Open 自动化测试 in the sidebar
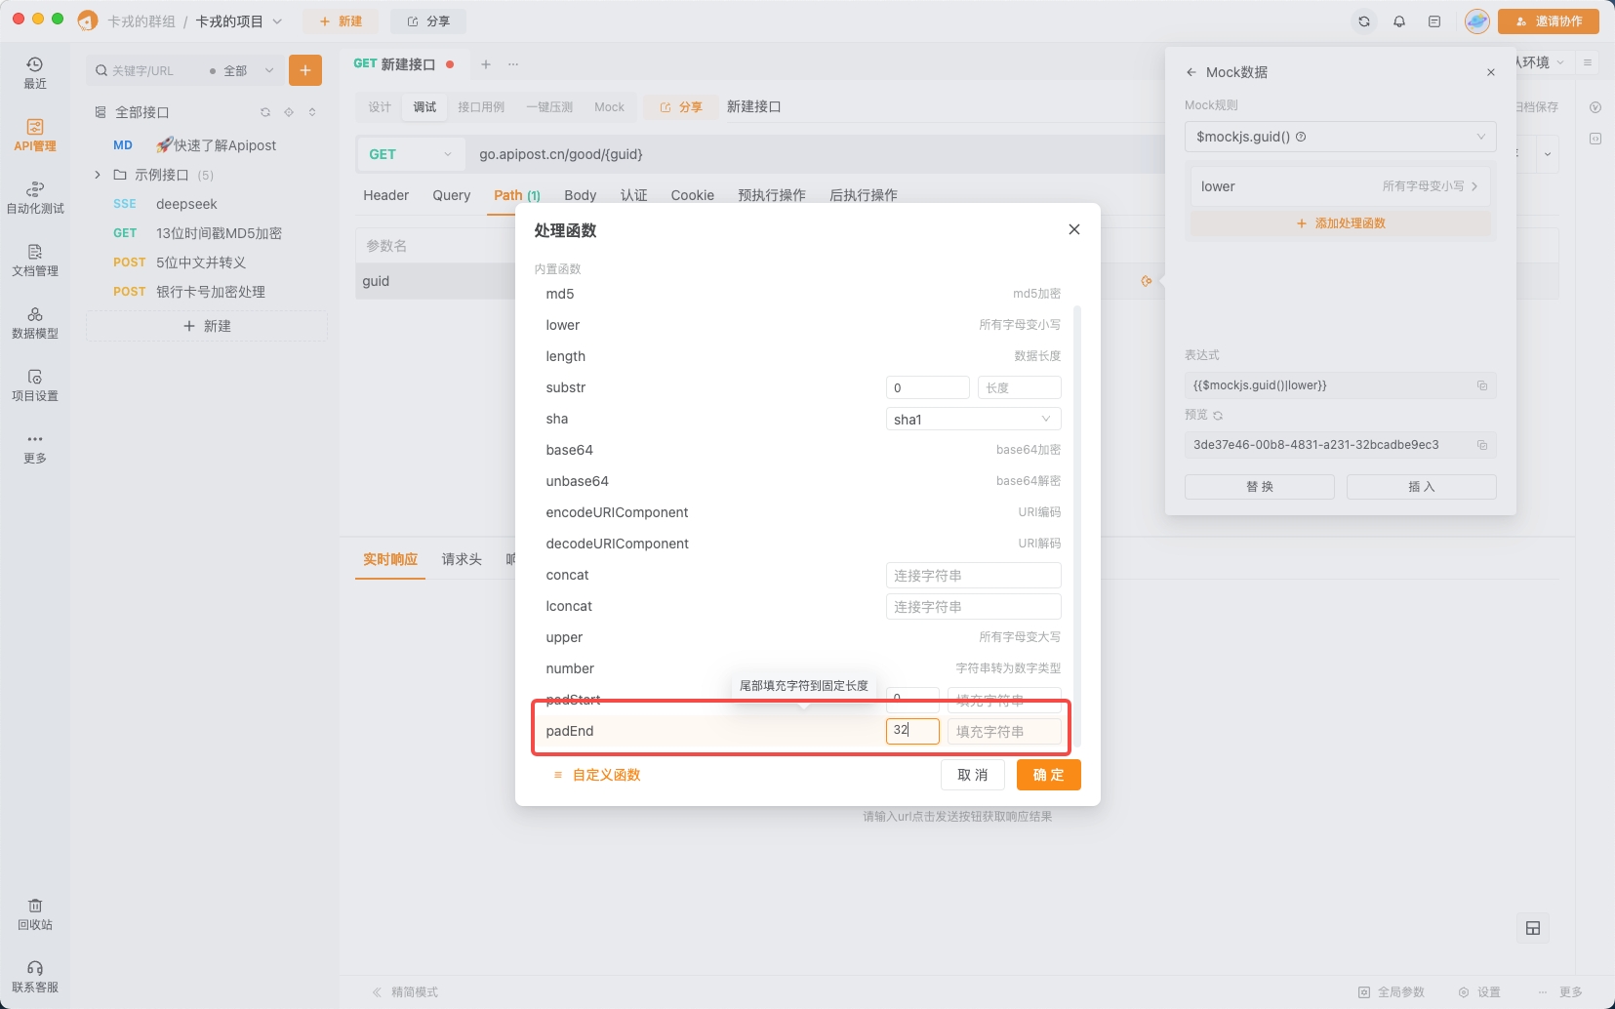The height and width of the screenshot is (1009, 1615). click(x=35, y=198)
